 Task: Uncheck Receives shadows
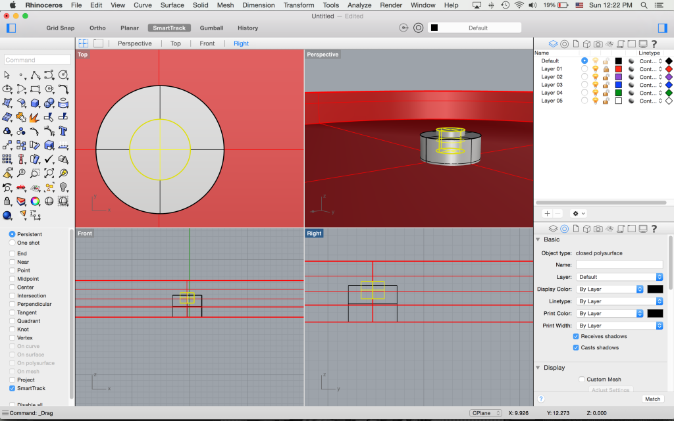point(576,336)
